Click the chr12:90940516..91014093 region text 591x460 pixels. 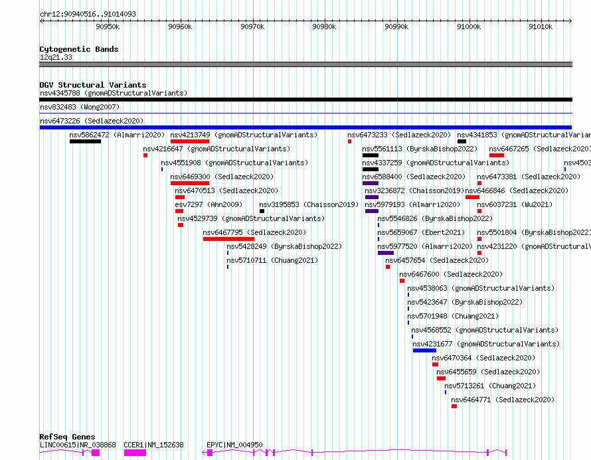click(88, 14)
